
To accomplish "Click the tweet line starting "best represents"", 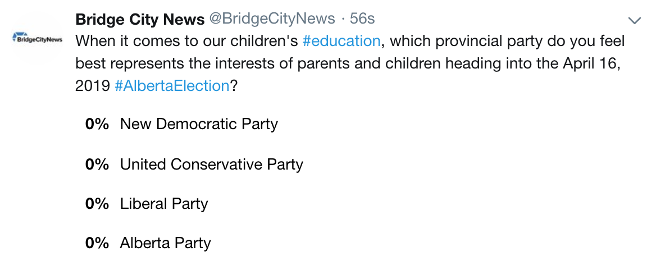I will [347, 63].
